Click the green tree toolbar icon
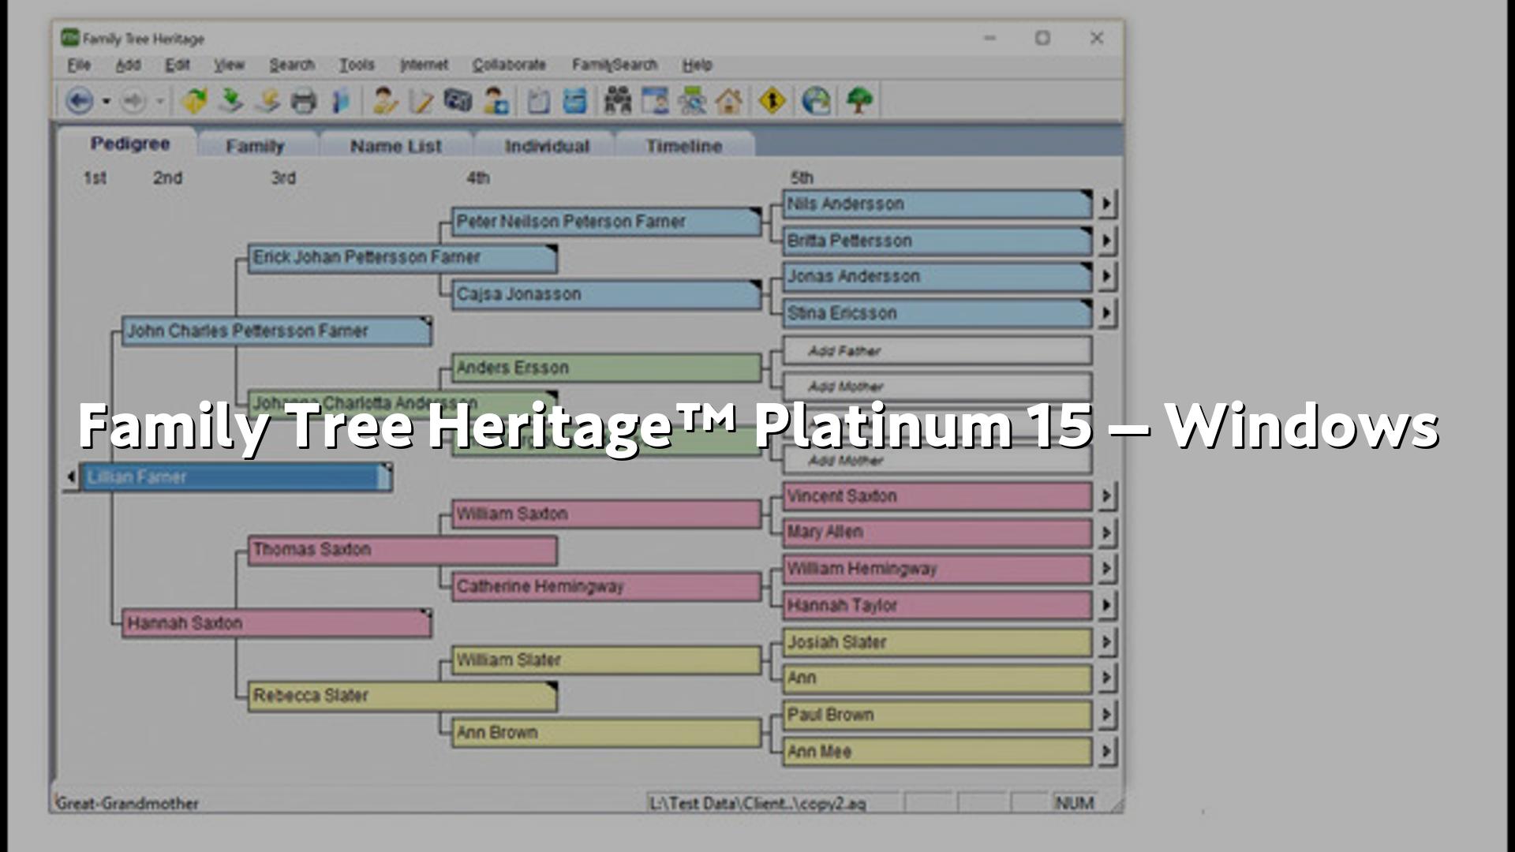The height and width of the screenshot is (852, 1515). (859, 101)
